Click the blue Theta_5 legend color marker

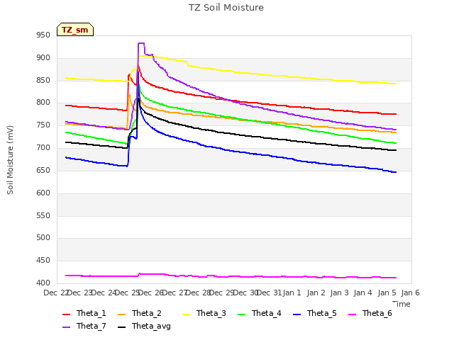[297, 314]
